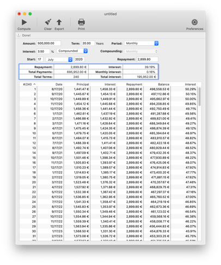
Task: Click the Clear broom icon
Action: 48,22
